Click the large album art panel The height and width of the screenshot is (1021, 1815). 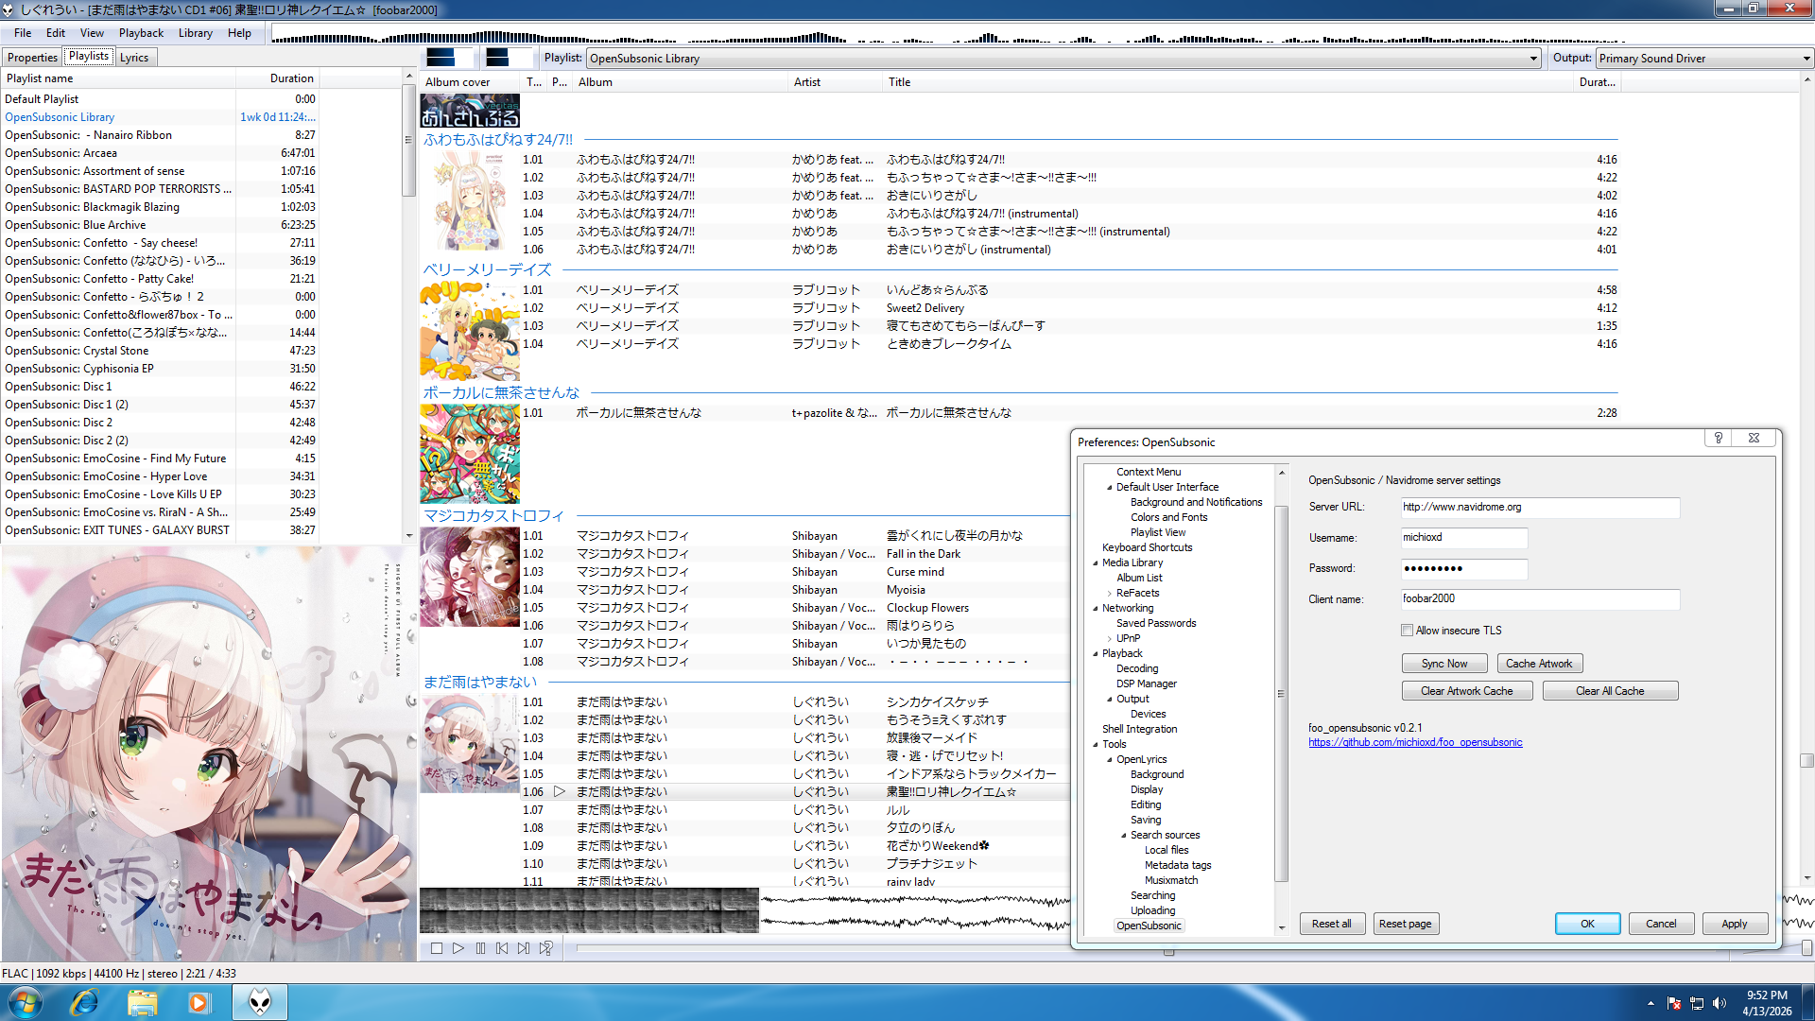pyautogui.click(x=208, y=753)
